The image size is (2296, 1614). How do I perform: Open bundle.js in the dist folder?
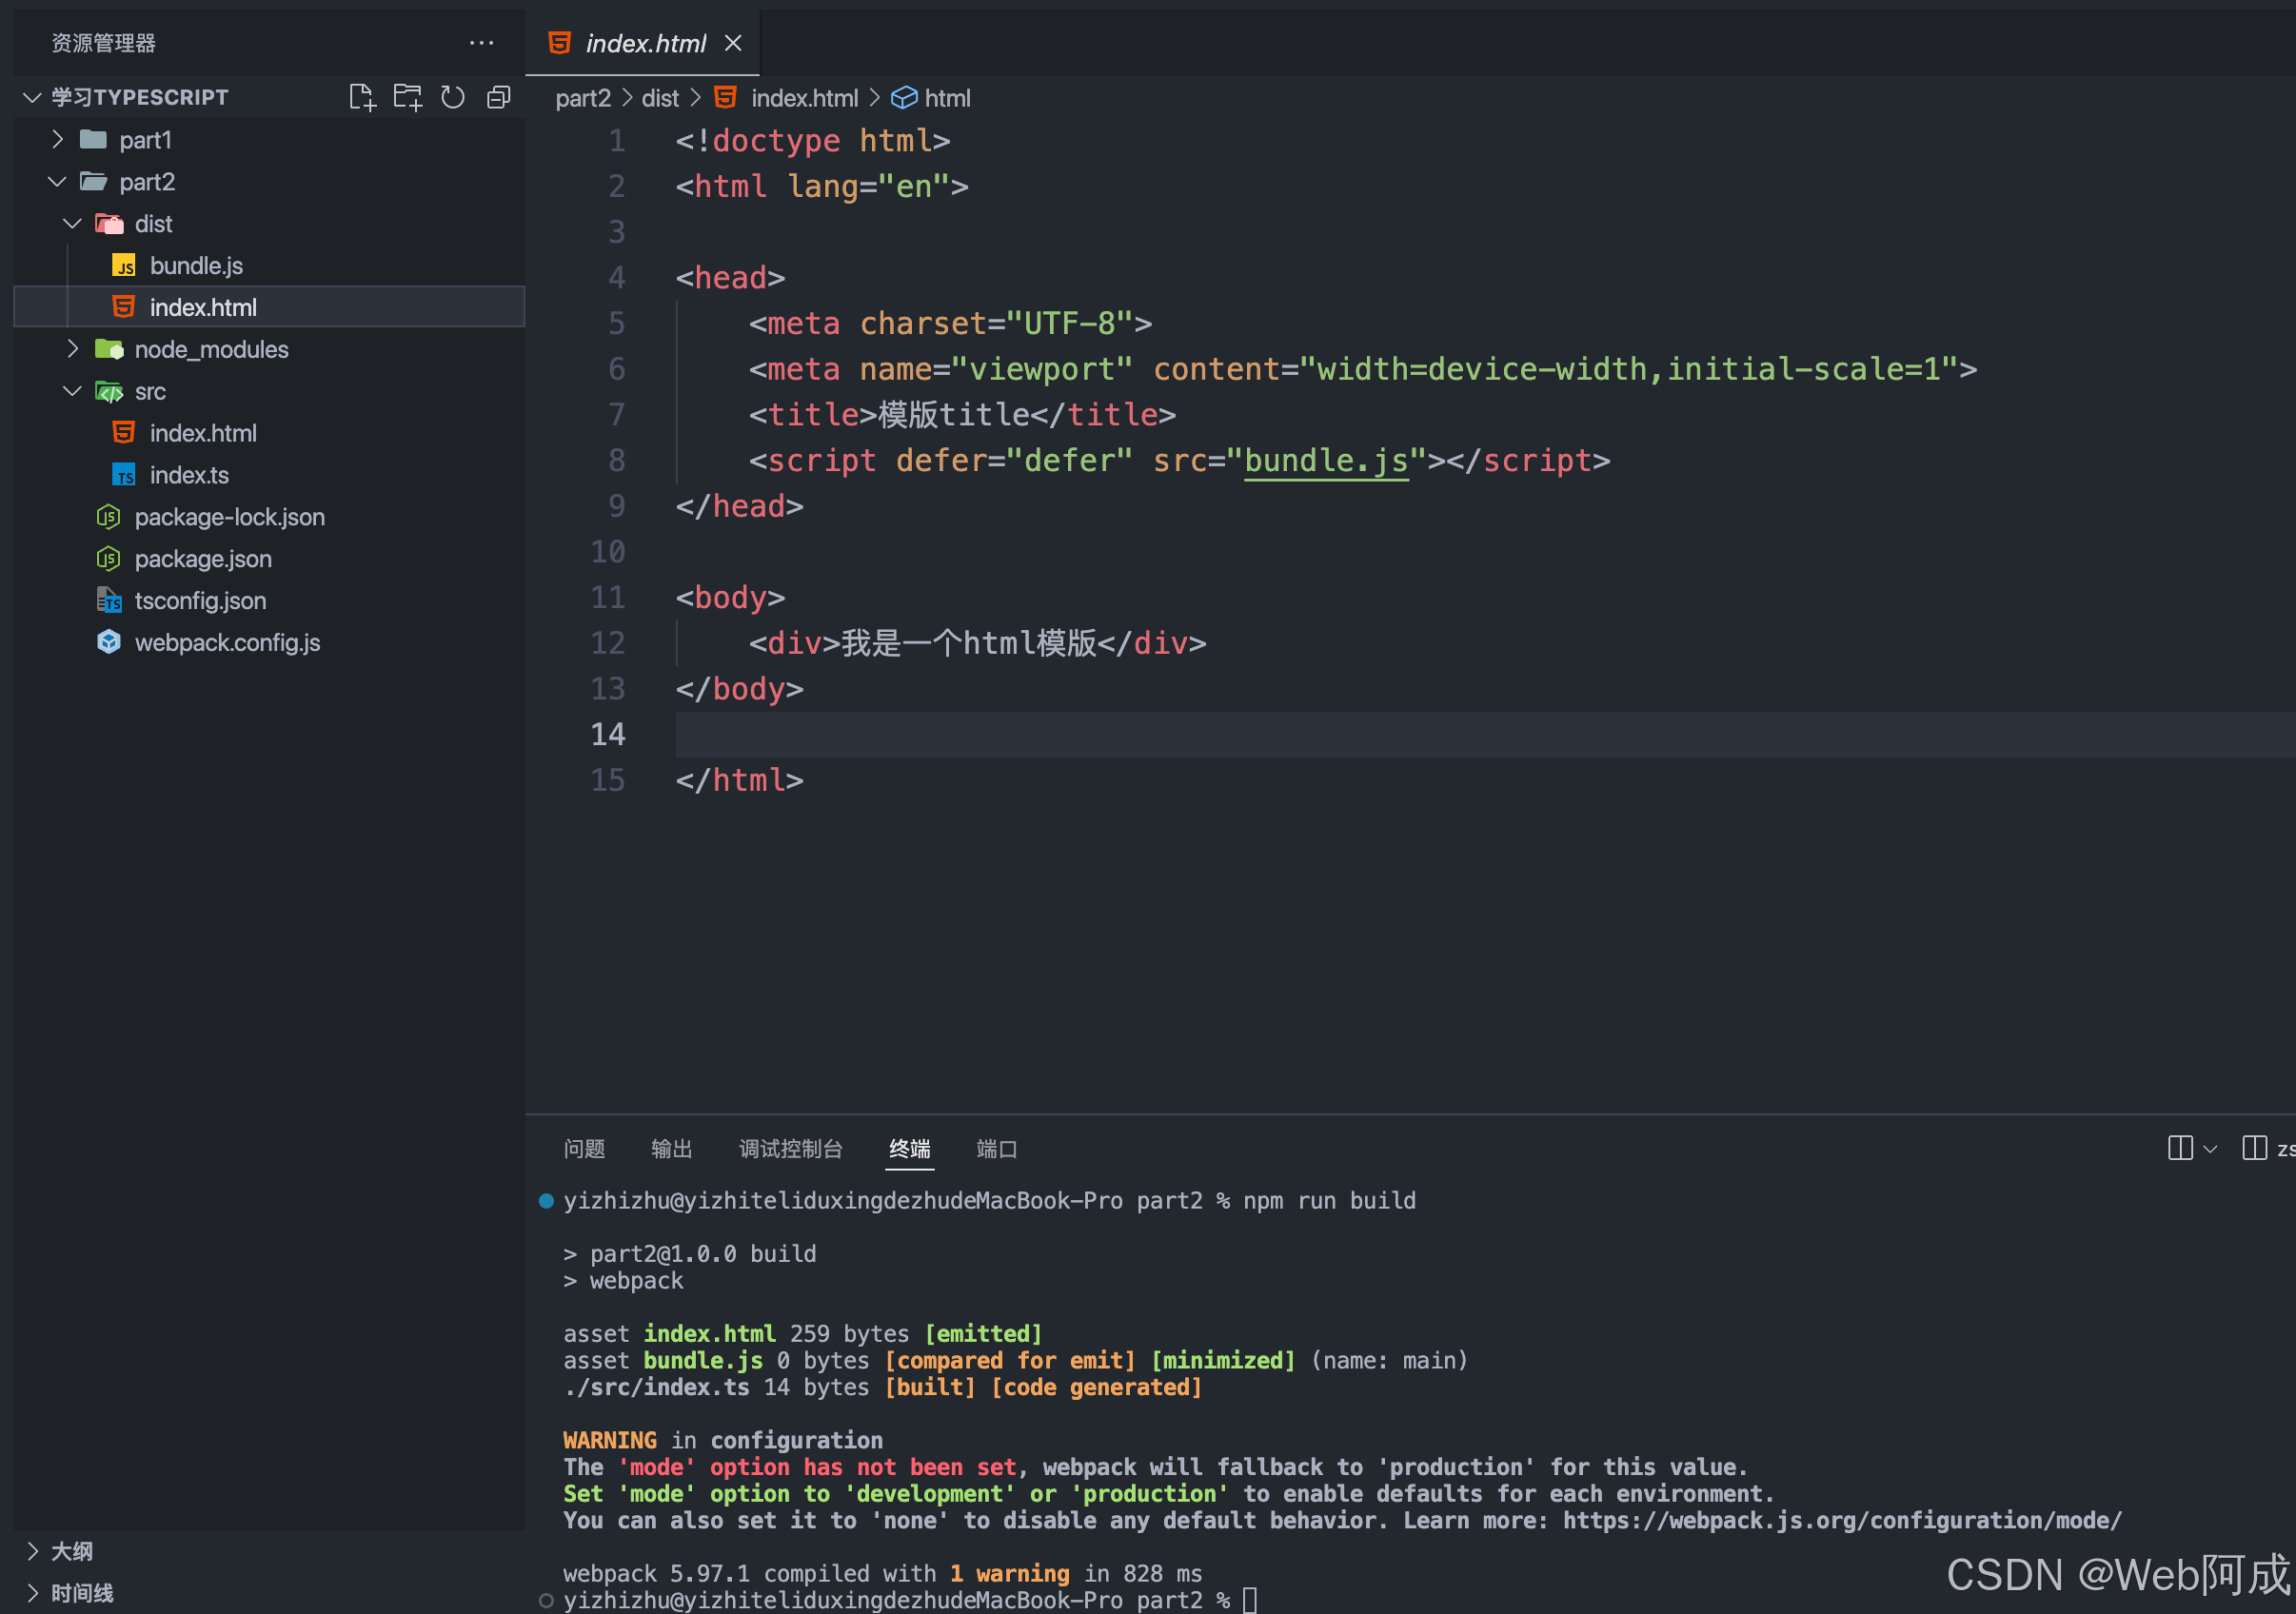(x=196, y=266)
